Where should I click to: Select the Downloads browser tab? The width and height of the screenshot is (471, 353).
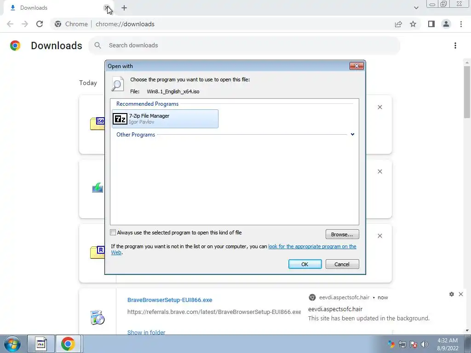click(57, 8)
